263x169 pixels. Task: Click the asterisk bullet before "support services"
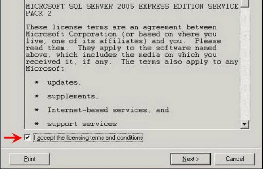tap(37, 124)
